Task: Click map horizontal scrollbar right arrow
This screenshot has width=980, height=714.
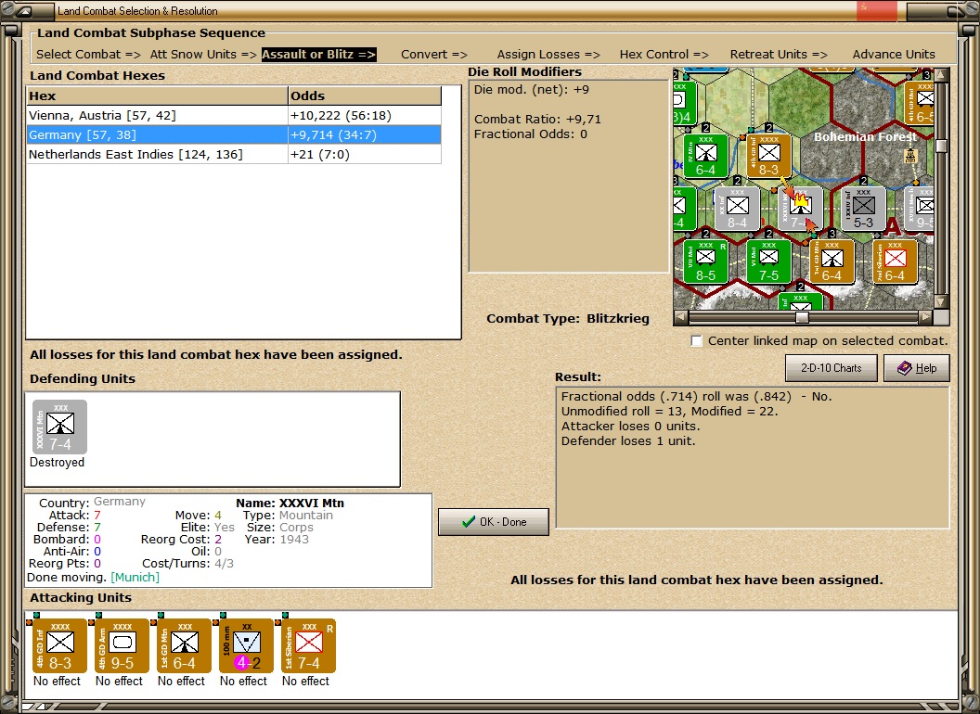Action: [925, 317]
